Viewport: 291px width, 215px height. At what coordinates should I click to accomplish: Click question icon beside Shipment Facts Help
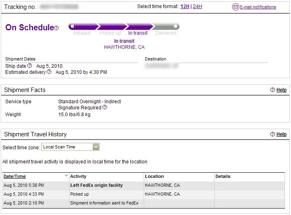click(x=272, y=90)
